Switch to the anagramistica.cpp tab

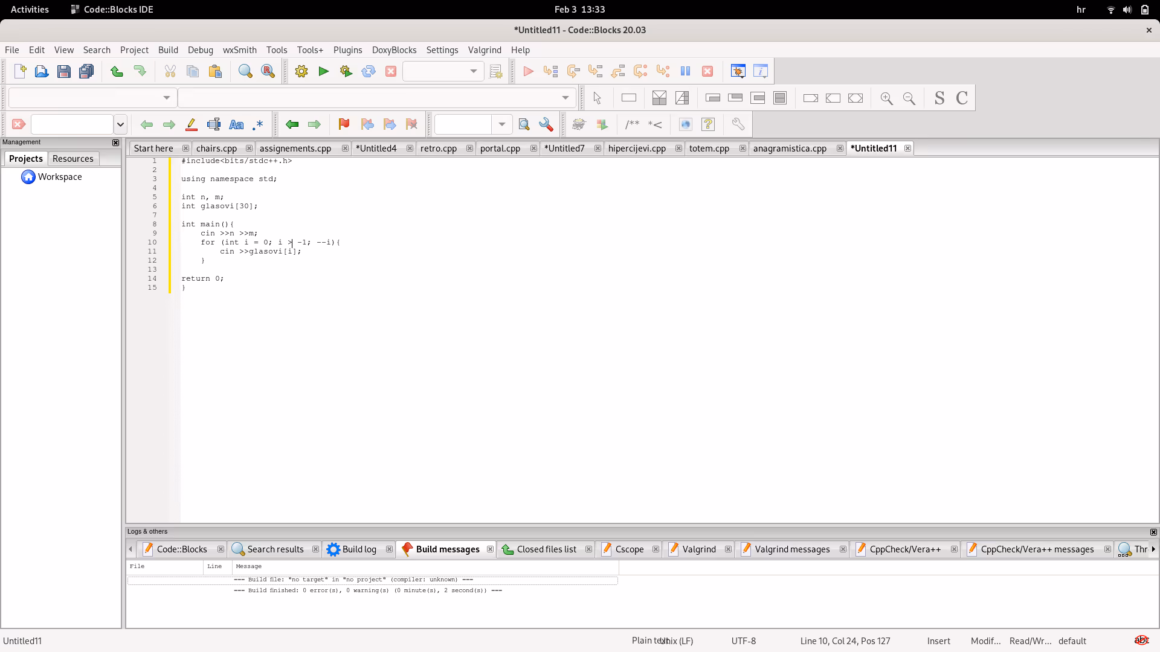[x=789, y=149]
